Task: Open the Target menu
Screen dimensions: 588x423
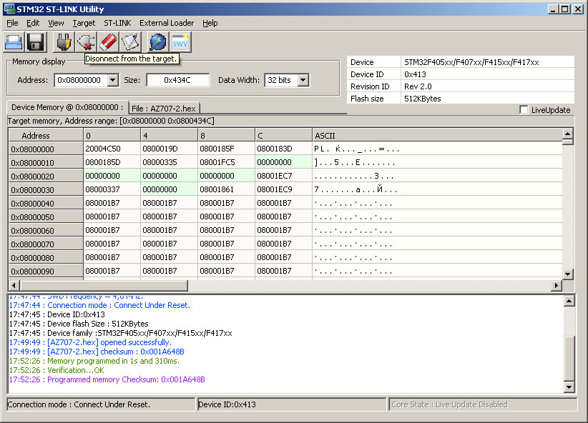Action: [84, 23]
